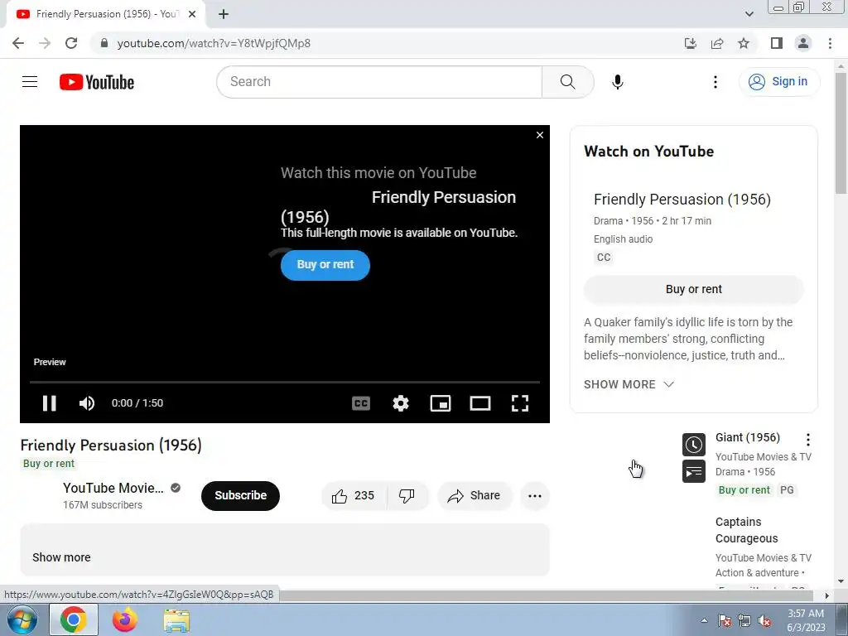Click the horizontal page scrollbar
The image size is (848, 636).
[x=545, y=595]
